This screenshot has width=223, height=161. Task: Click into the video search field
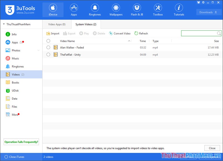[199, 34]
